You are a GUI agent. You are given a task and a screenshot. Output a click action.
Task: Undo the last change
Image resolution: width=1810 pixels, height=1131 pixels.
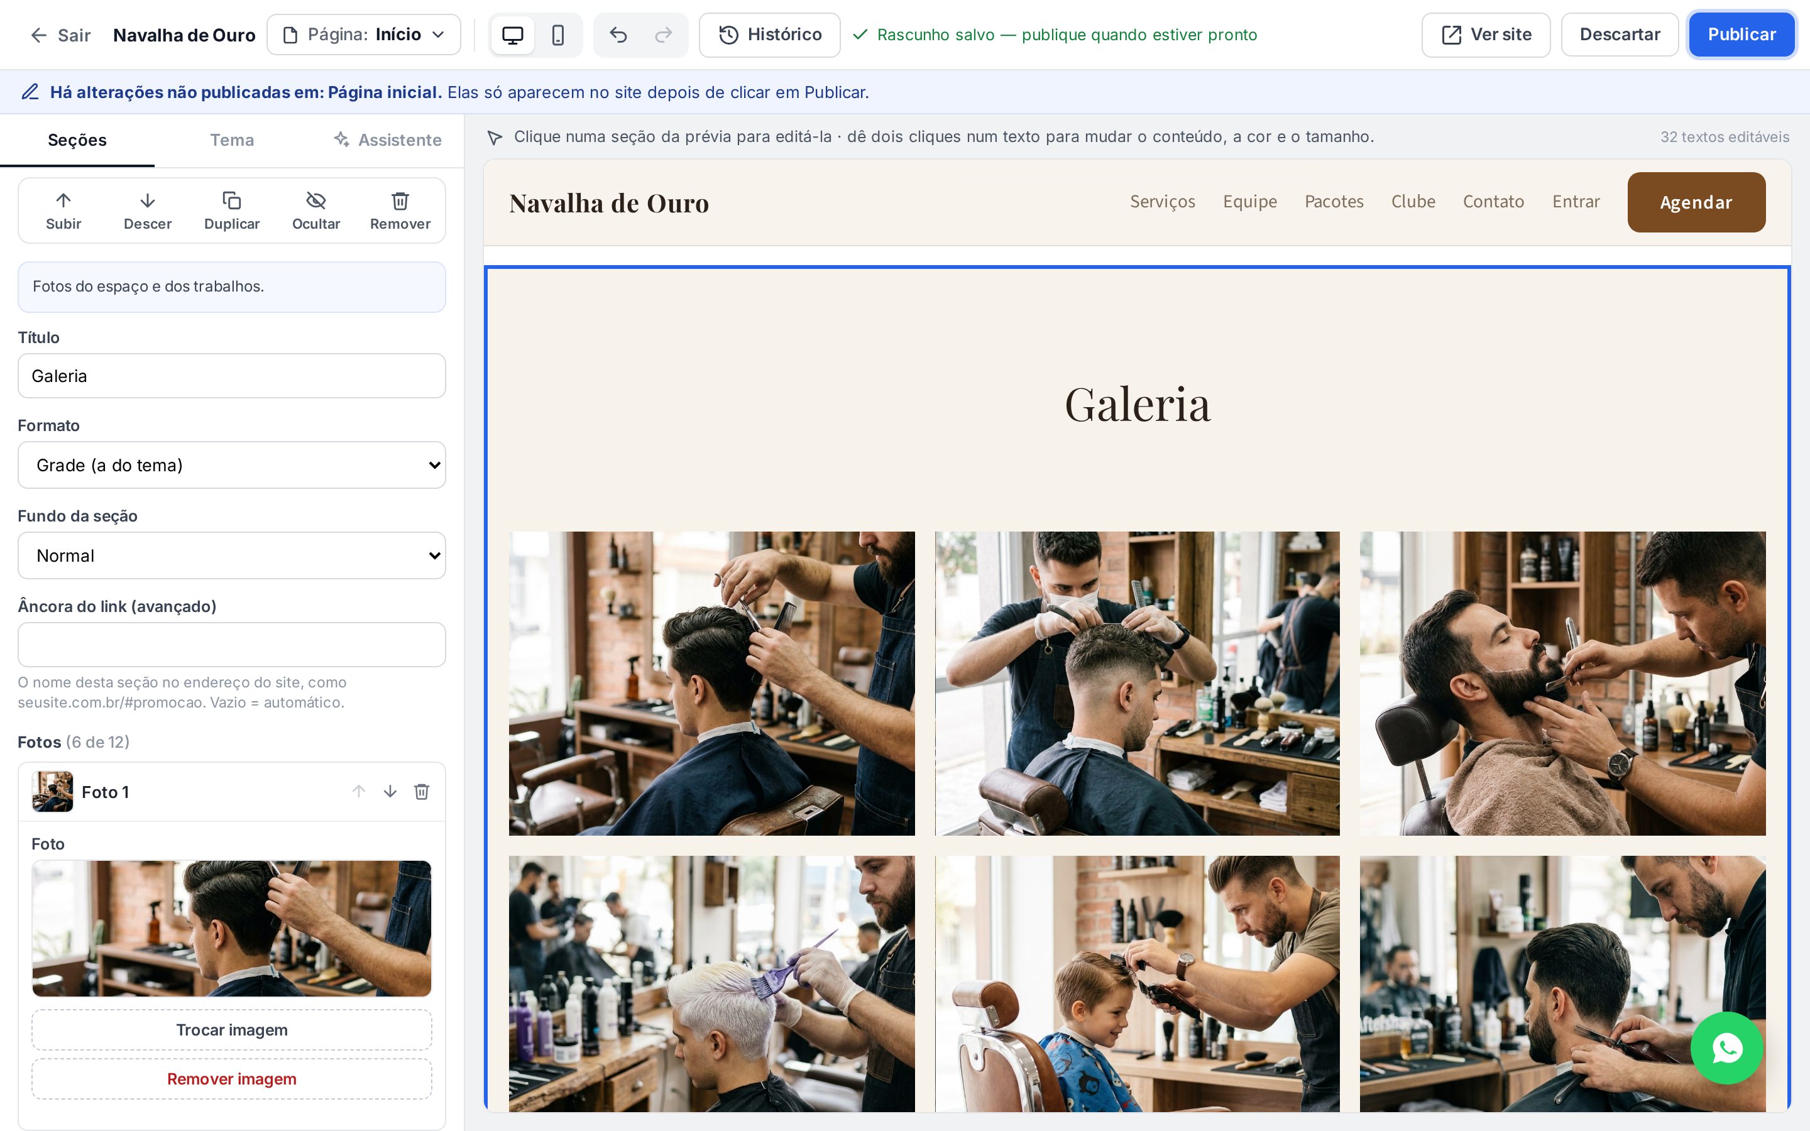[618, 35]
